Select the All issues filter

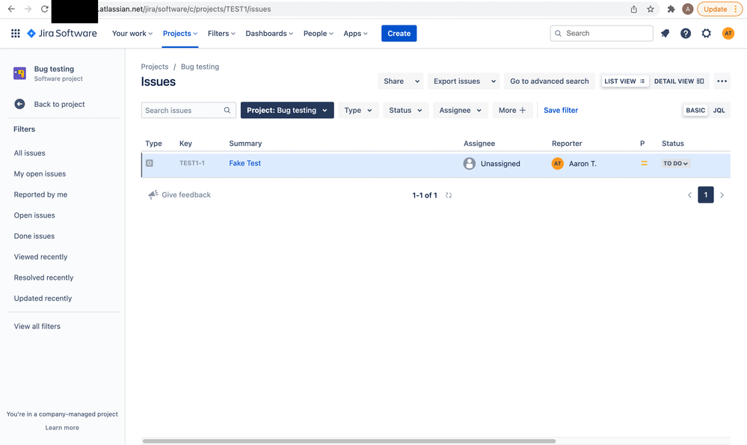[x=30, y=153]
